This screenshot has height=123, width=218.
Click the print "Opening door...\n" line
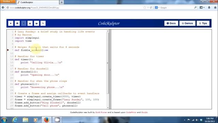click(40, 75)
